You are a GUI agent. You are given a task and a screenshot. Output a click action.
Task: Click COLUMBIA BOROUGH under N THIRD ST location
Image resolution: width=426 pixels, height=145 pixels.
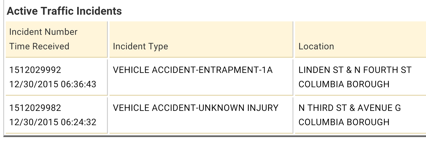tap(344, 122)
